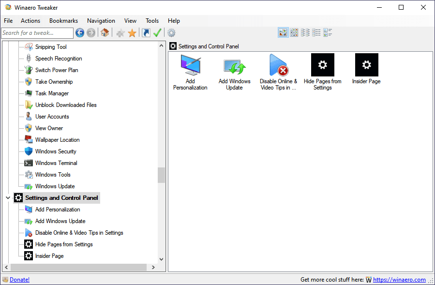
Task: Open the https://winaero.com link
Action: coord(399,280)
